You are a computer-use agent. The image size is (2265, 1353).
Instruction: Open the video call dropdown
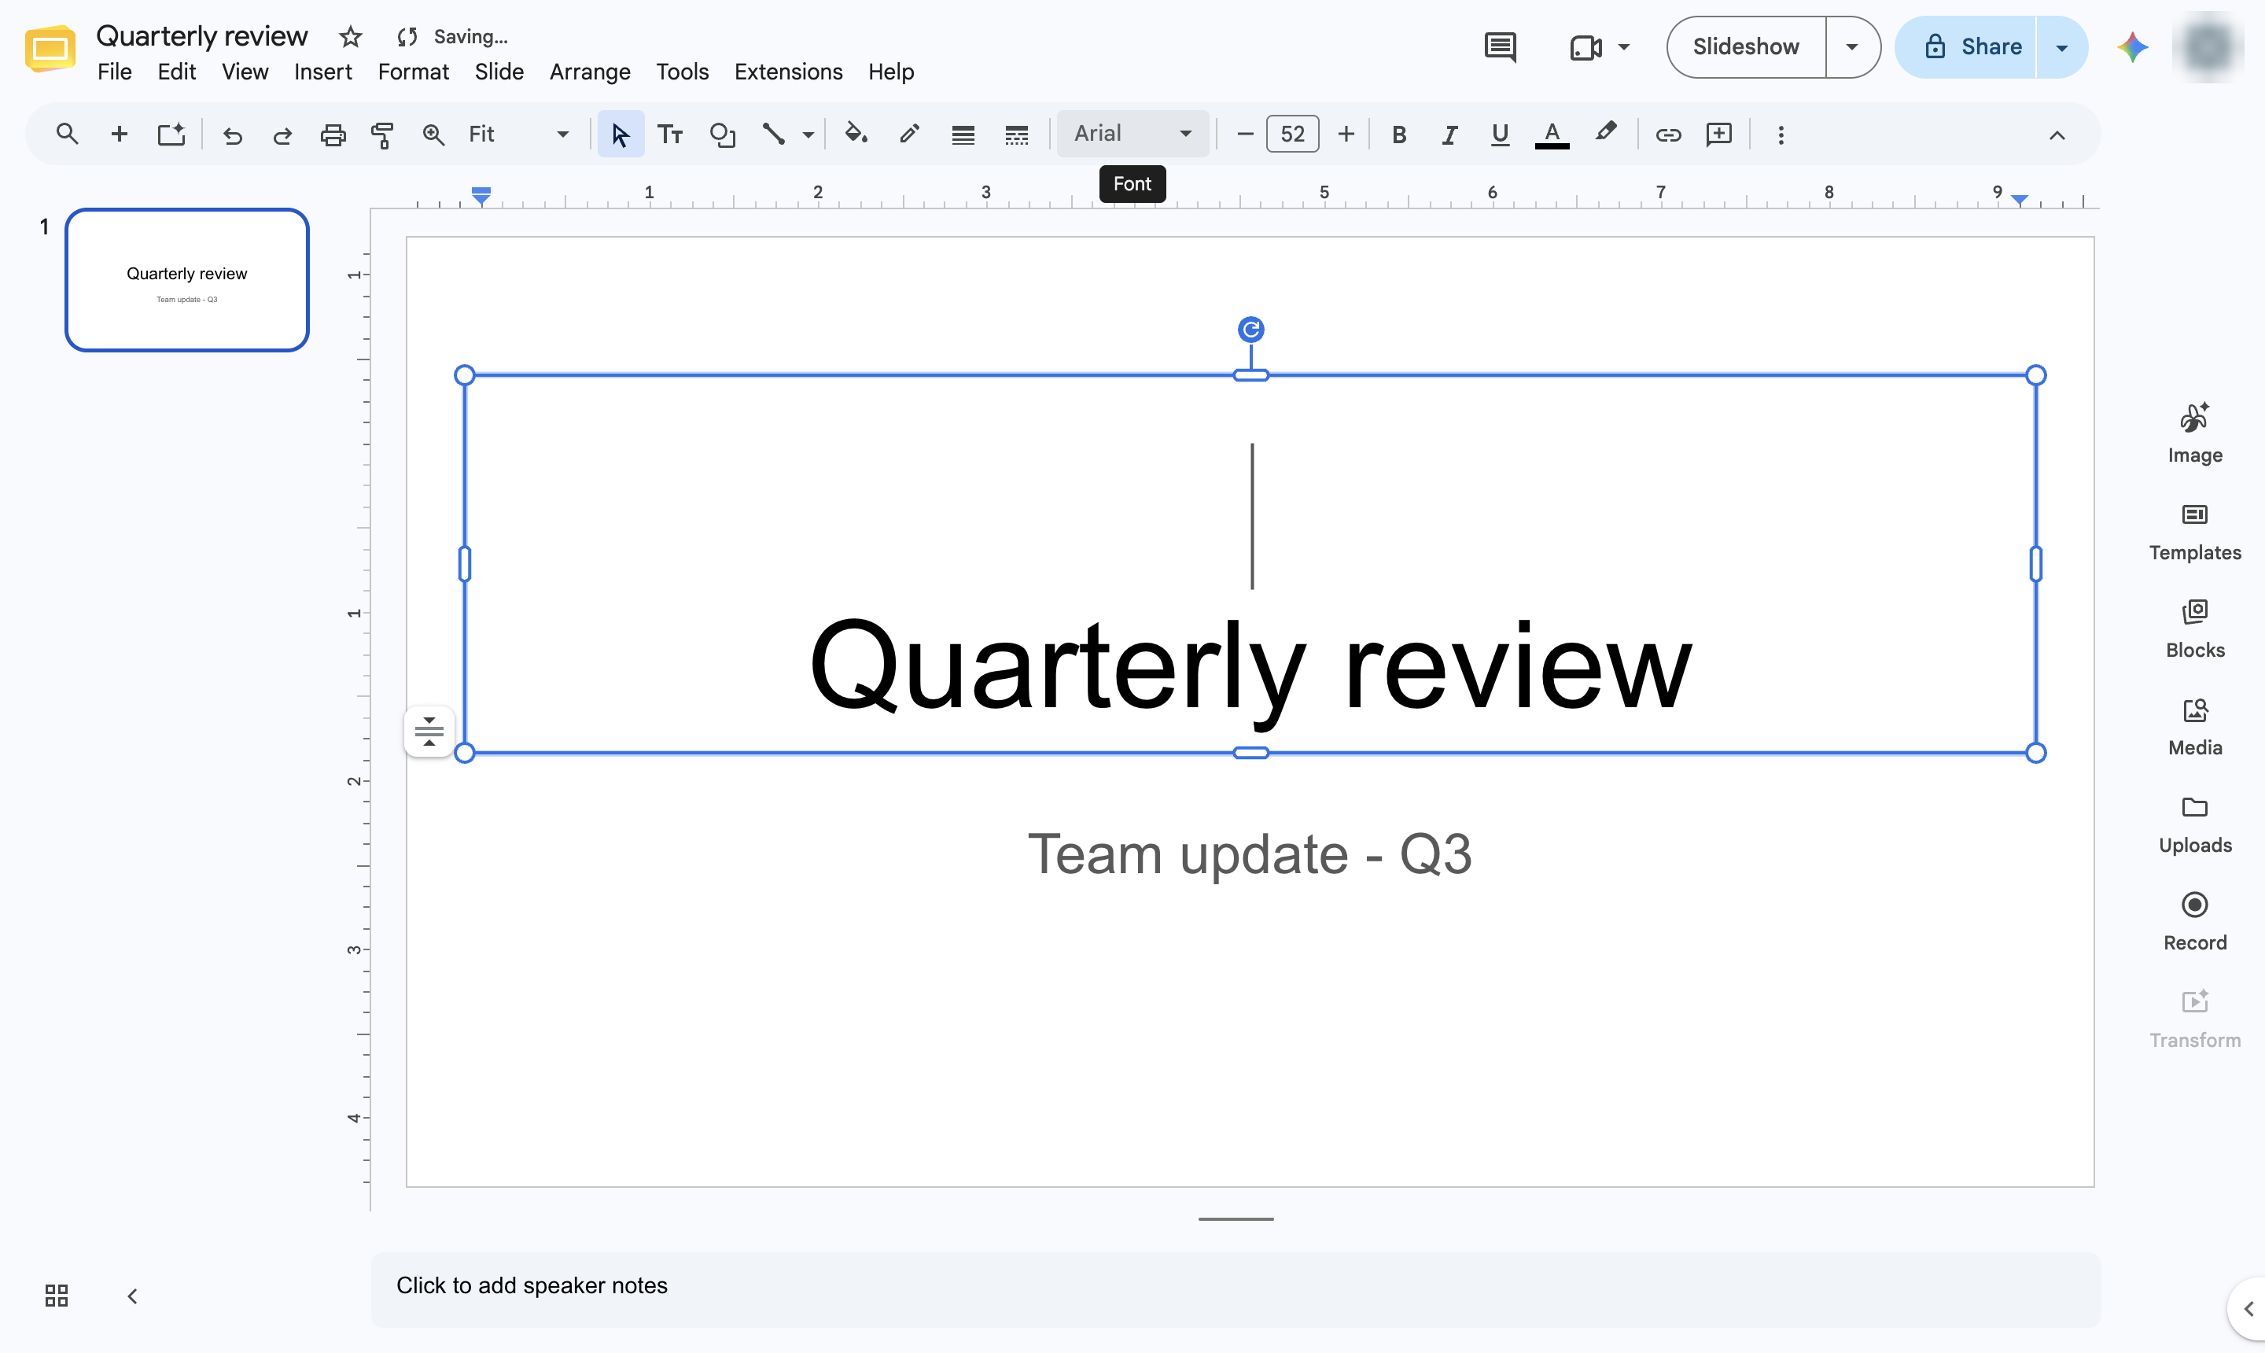1623,46
